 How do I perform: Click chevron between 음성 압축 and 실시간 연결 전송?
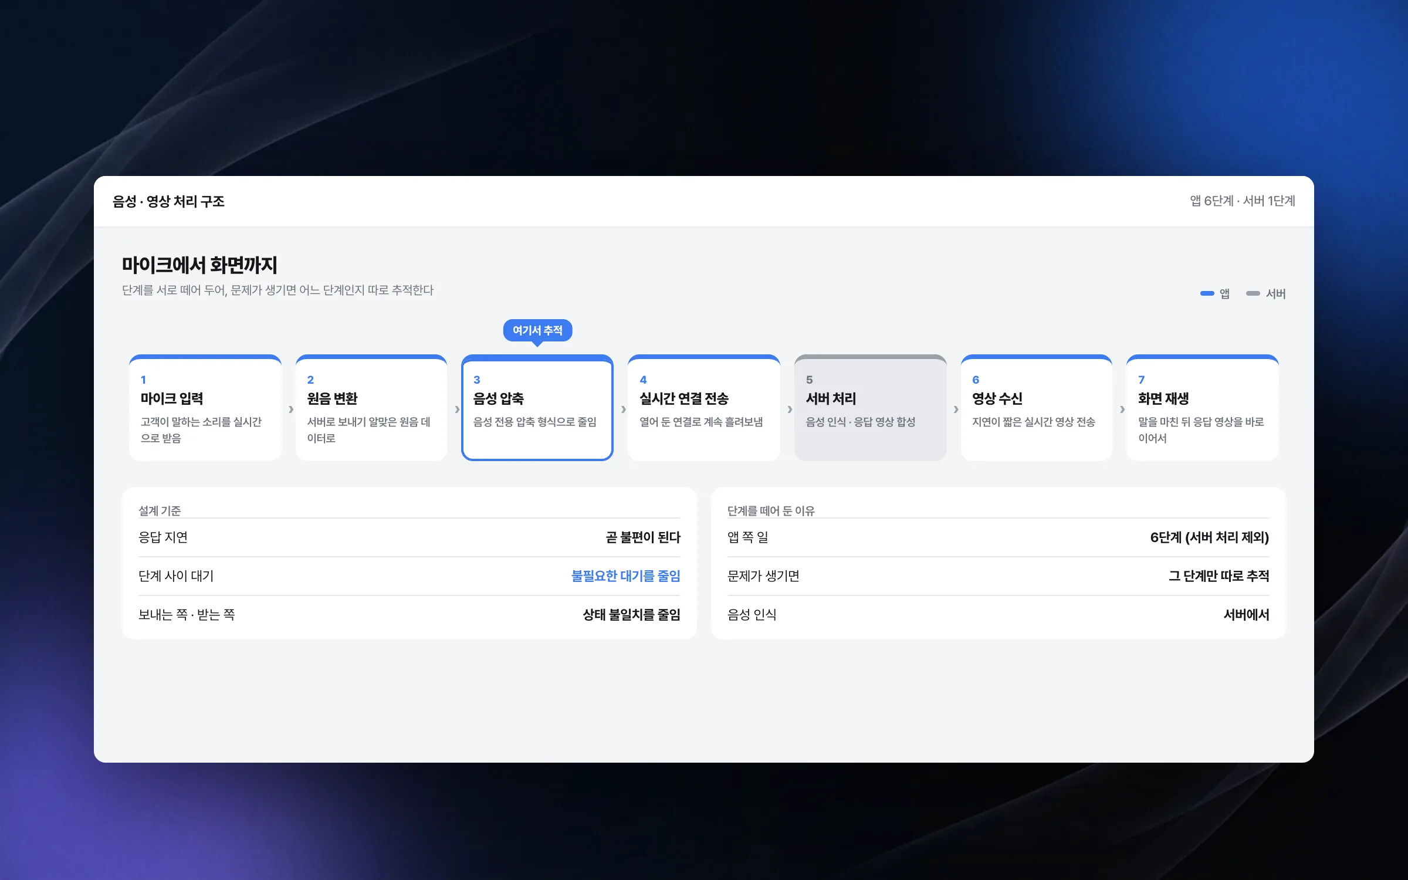(624, 409)
